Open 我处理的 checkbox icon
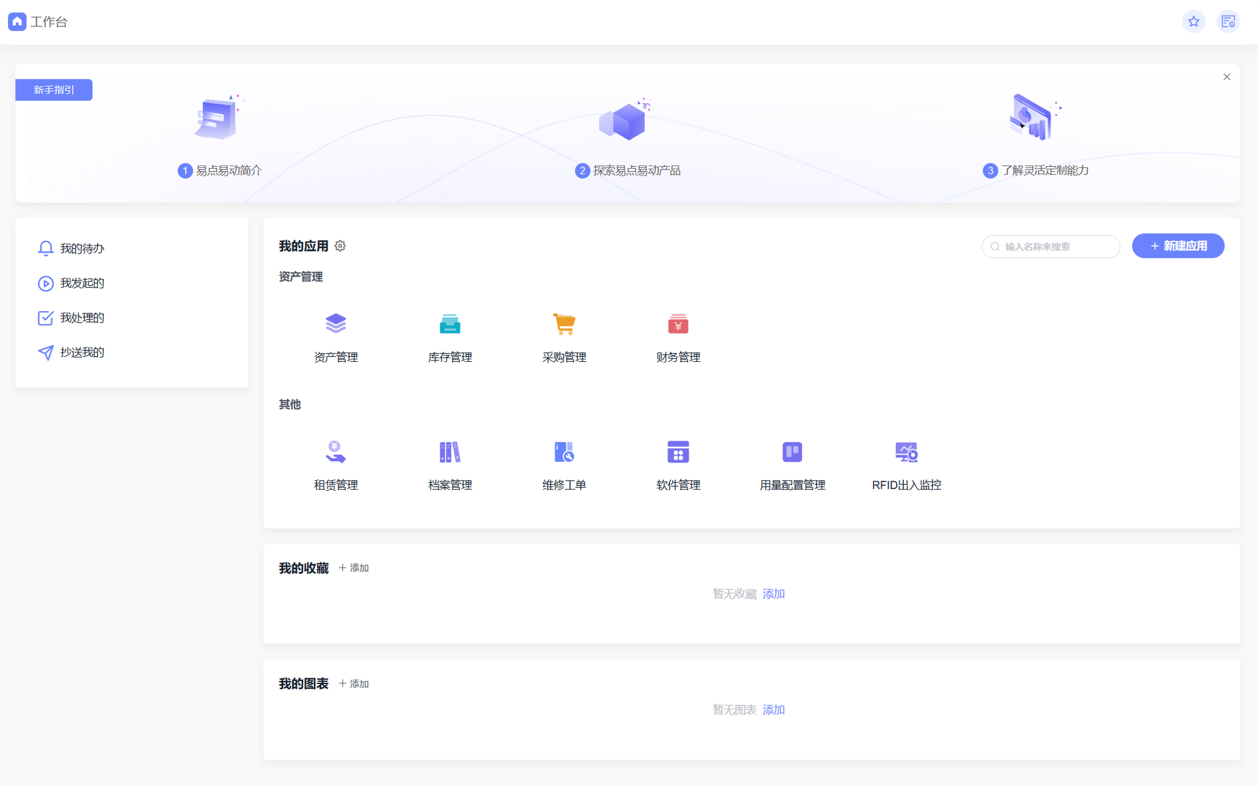 (45, 318)
